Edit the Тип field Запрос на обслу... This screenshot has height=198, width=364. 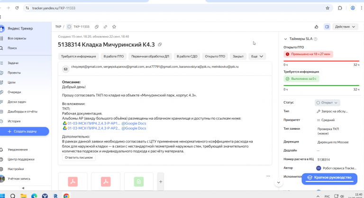[332, 111]
